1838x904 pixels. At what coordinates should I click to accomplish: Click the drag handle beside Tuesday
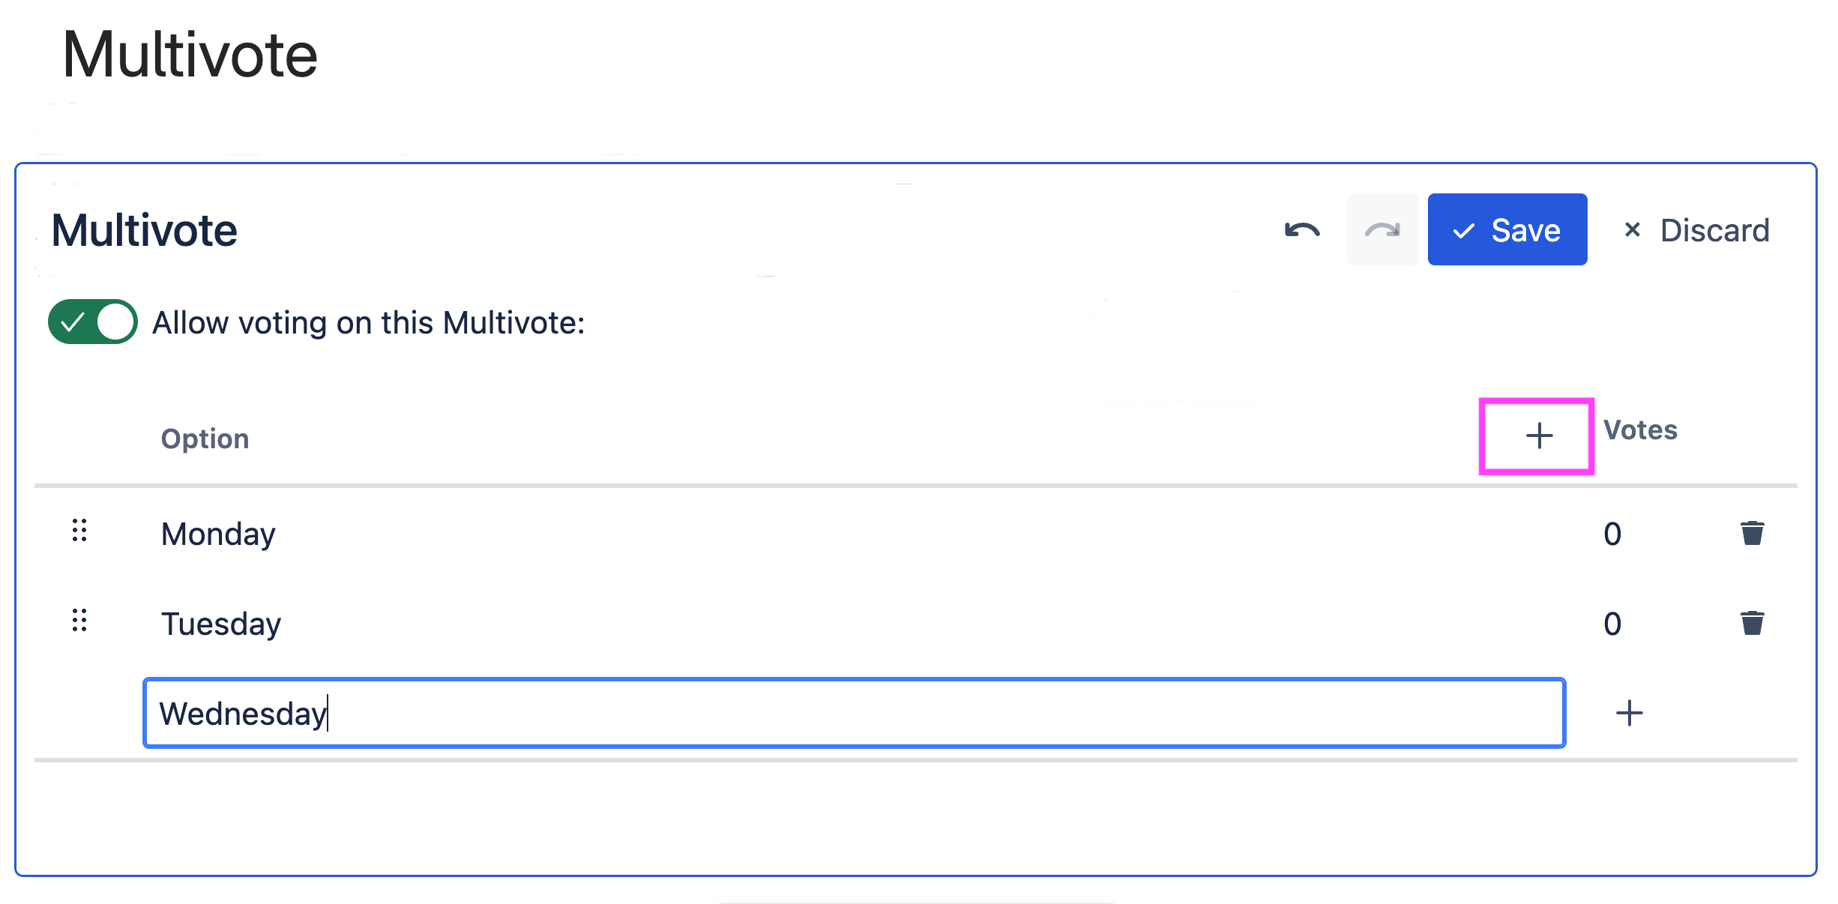(79, 621)
